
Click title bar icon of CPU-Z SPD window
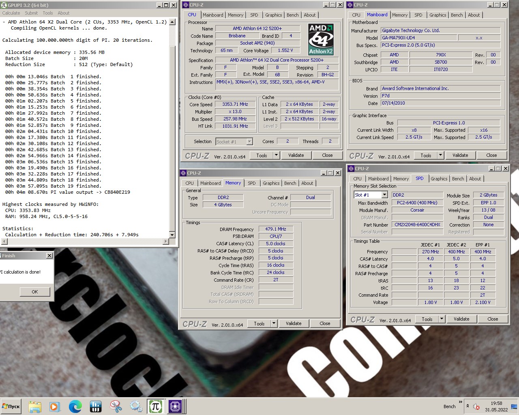tap(351, 168)
